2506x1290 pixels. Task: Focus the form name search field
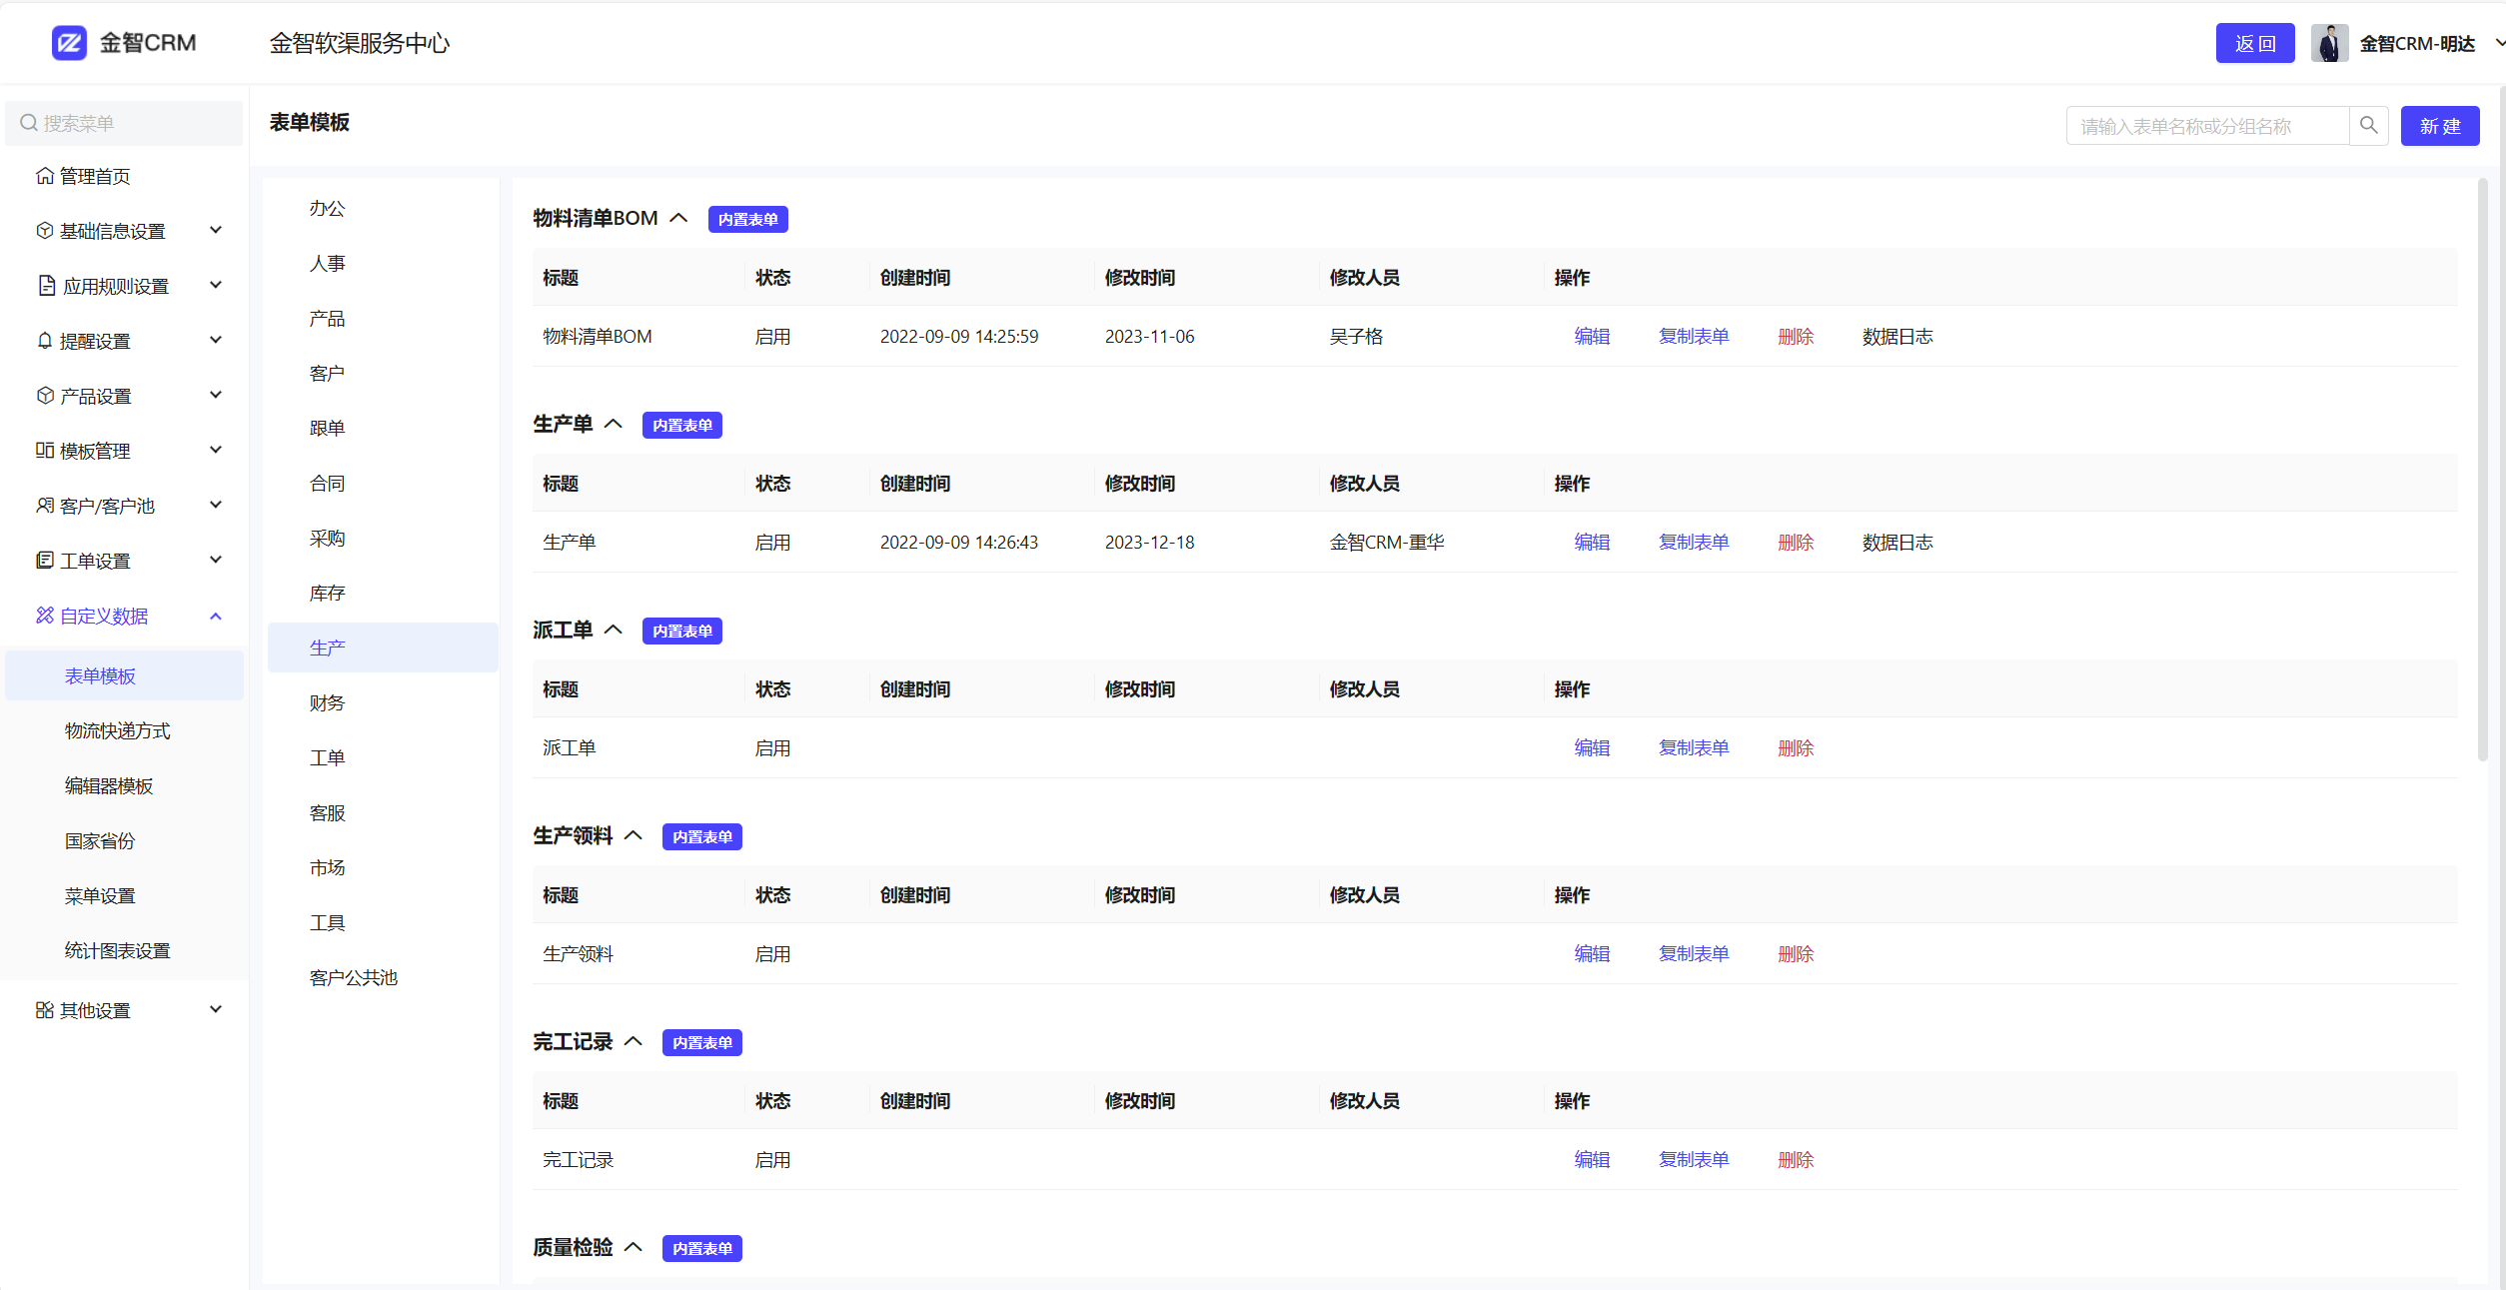[2206, 126]
